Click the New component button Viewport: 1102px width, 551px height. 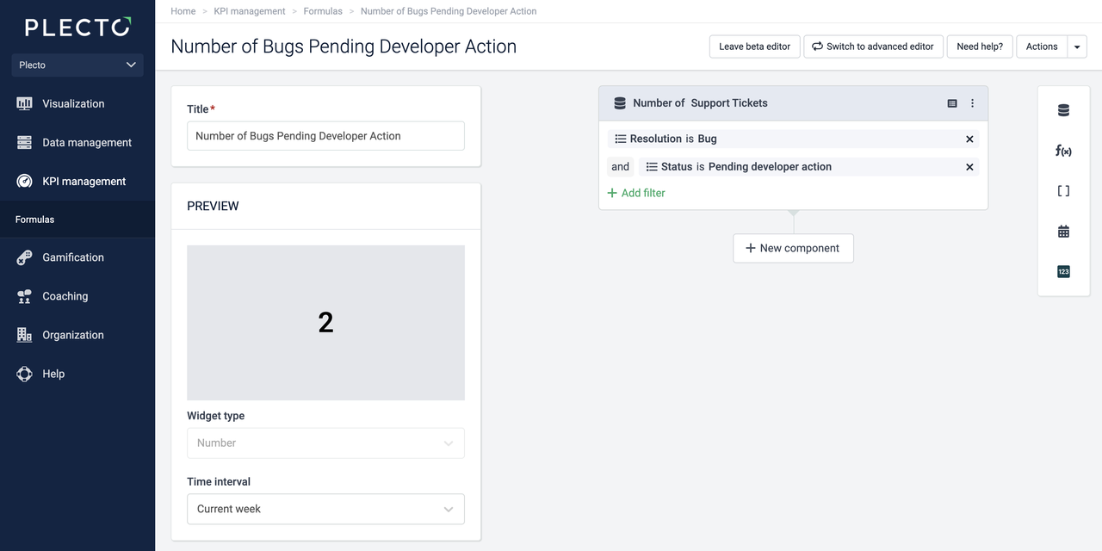pyautogui.click(x=793, y=248)
